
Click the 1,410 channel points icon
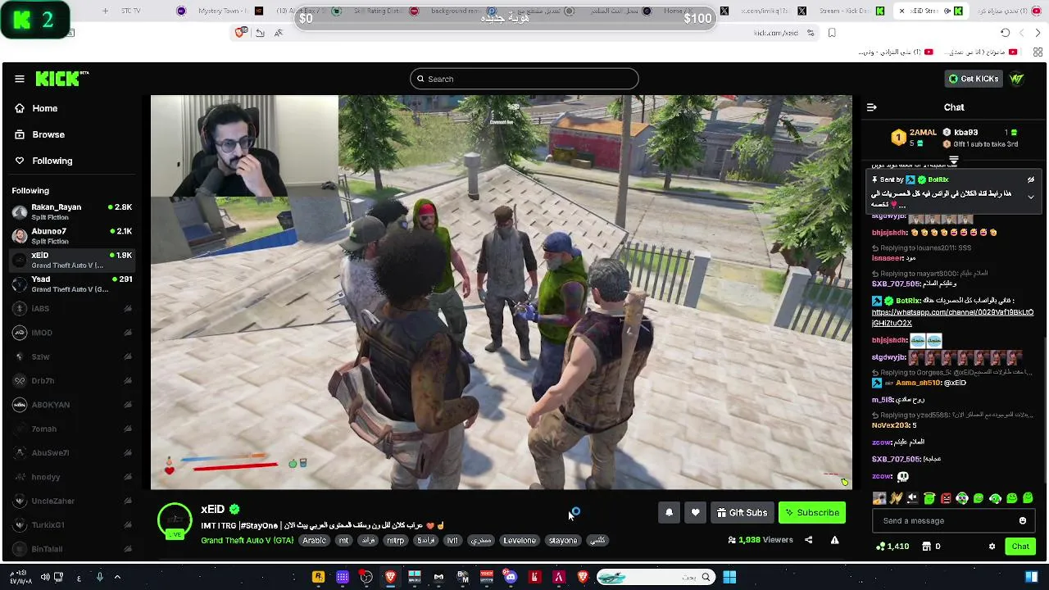click(880, 546)
